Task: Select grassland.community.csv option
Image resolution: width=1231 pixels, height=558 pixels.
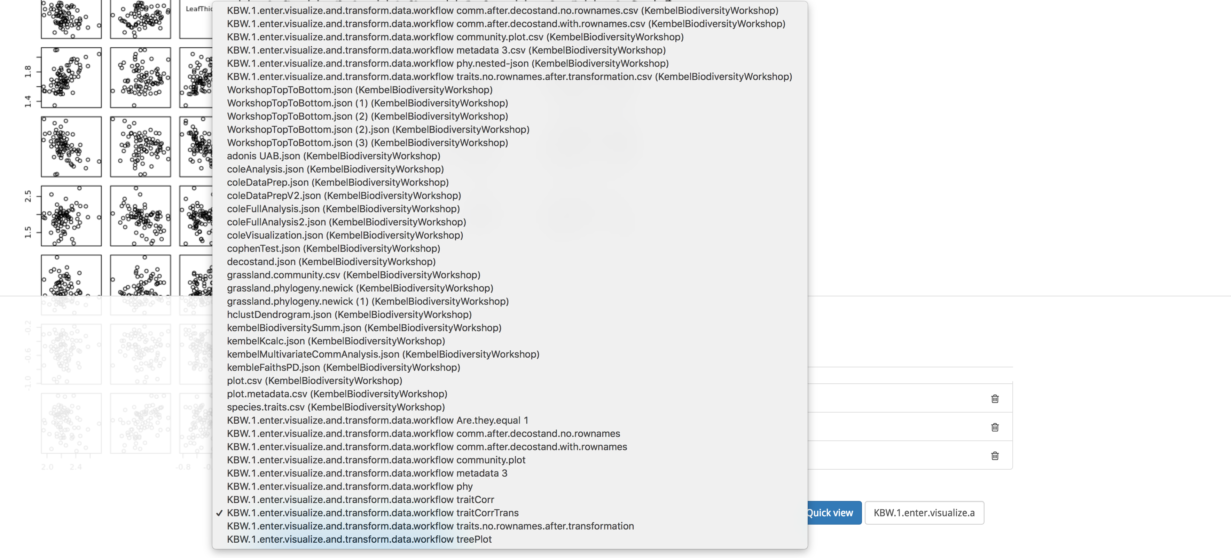Action: tap(509, 275)
